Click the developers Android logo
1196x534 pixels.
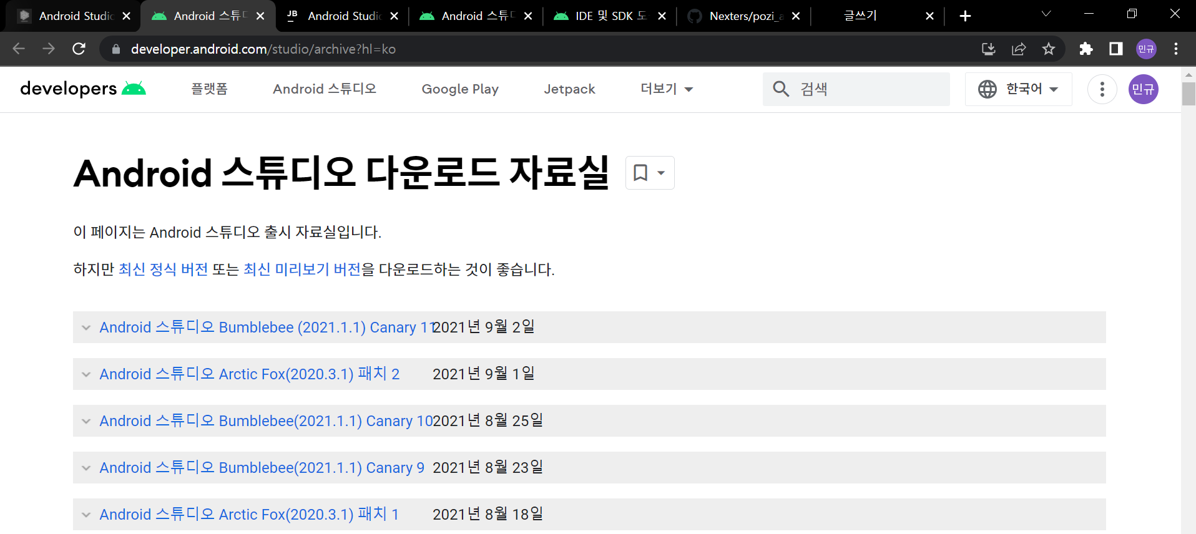[83, 89]
